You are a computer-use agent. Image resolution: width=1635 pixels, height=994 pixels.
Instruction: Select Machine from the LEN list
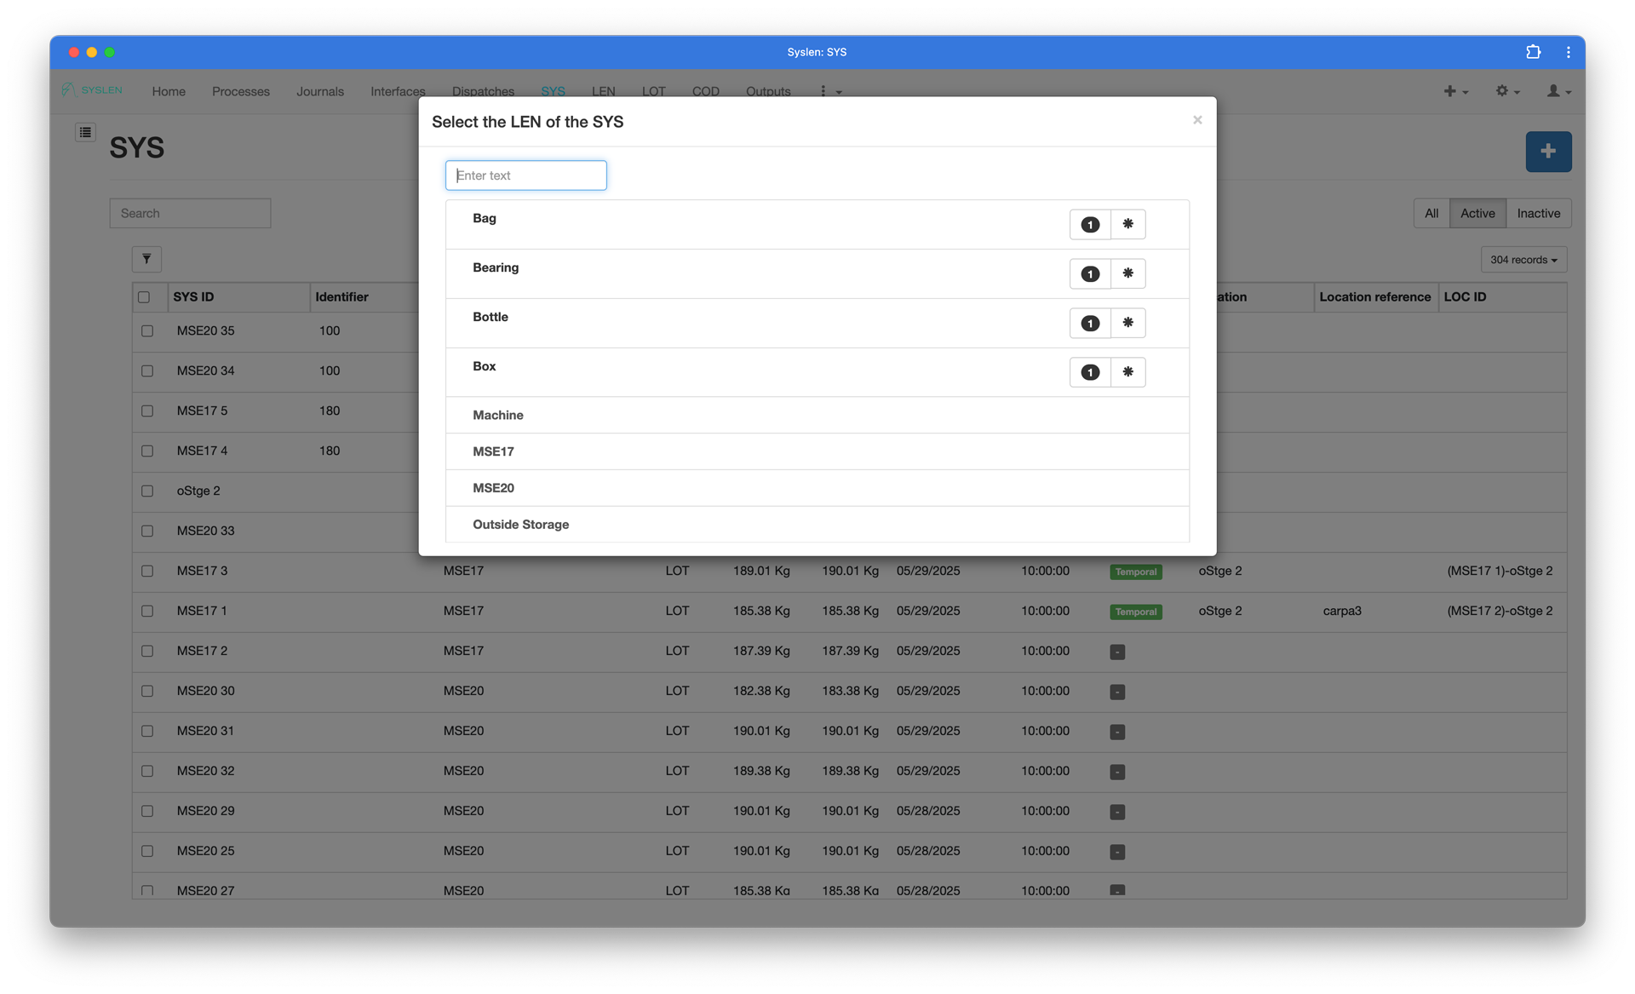coord(498,416)
